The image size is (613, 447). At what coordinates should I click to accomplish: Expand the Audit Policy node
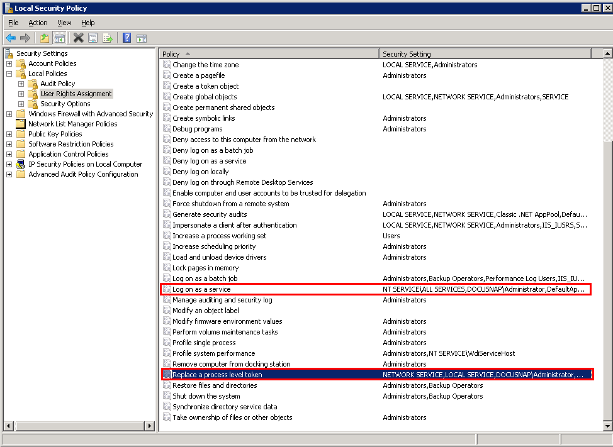(21, 84)
